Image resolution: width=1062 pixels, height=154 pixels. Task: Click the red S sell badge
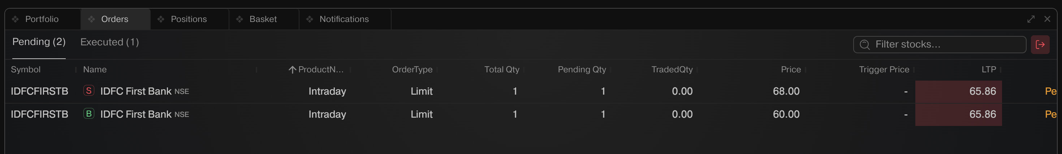(x=88, y=90)
